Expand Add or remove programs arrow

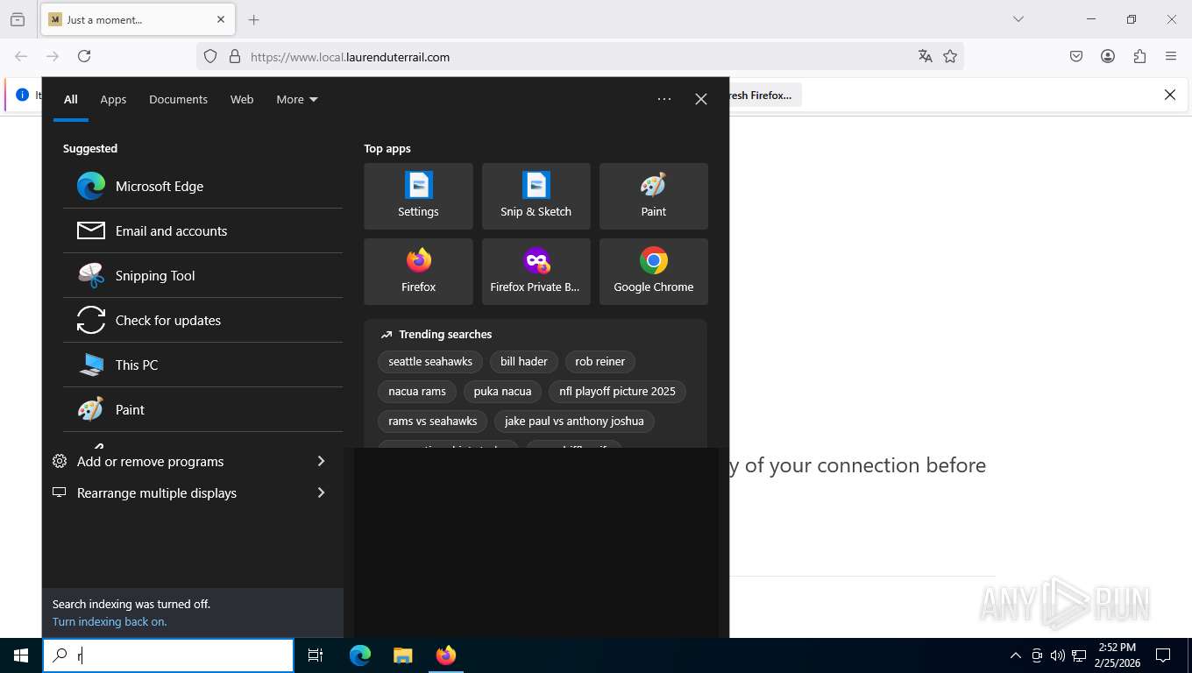(321, 461)
